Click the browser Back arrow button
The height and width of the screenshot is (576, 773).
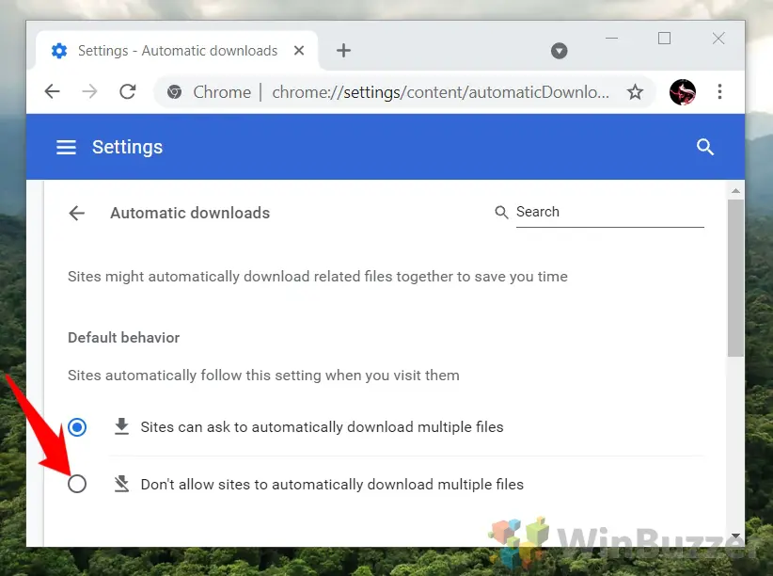53,92
